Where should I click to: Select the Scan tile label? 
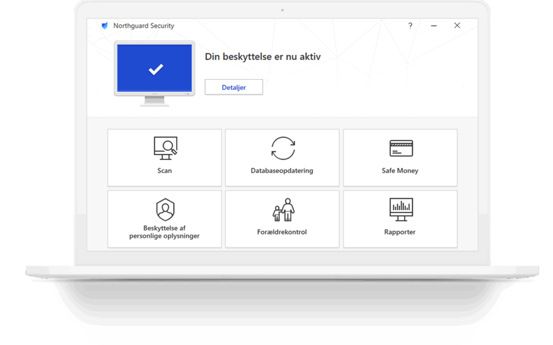point(165,171)
